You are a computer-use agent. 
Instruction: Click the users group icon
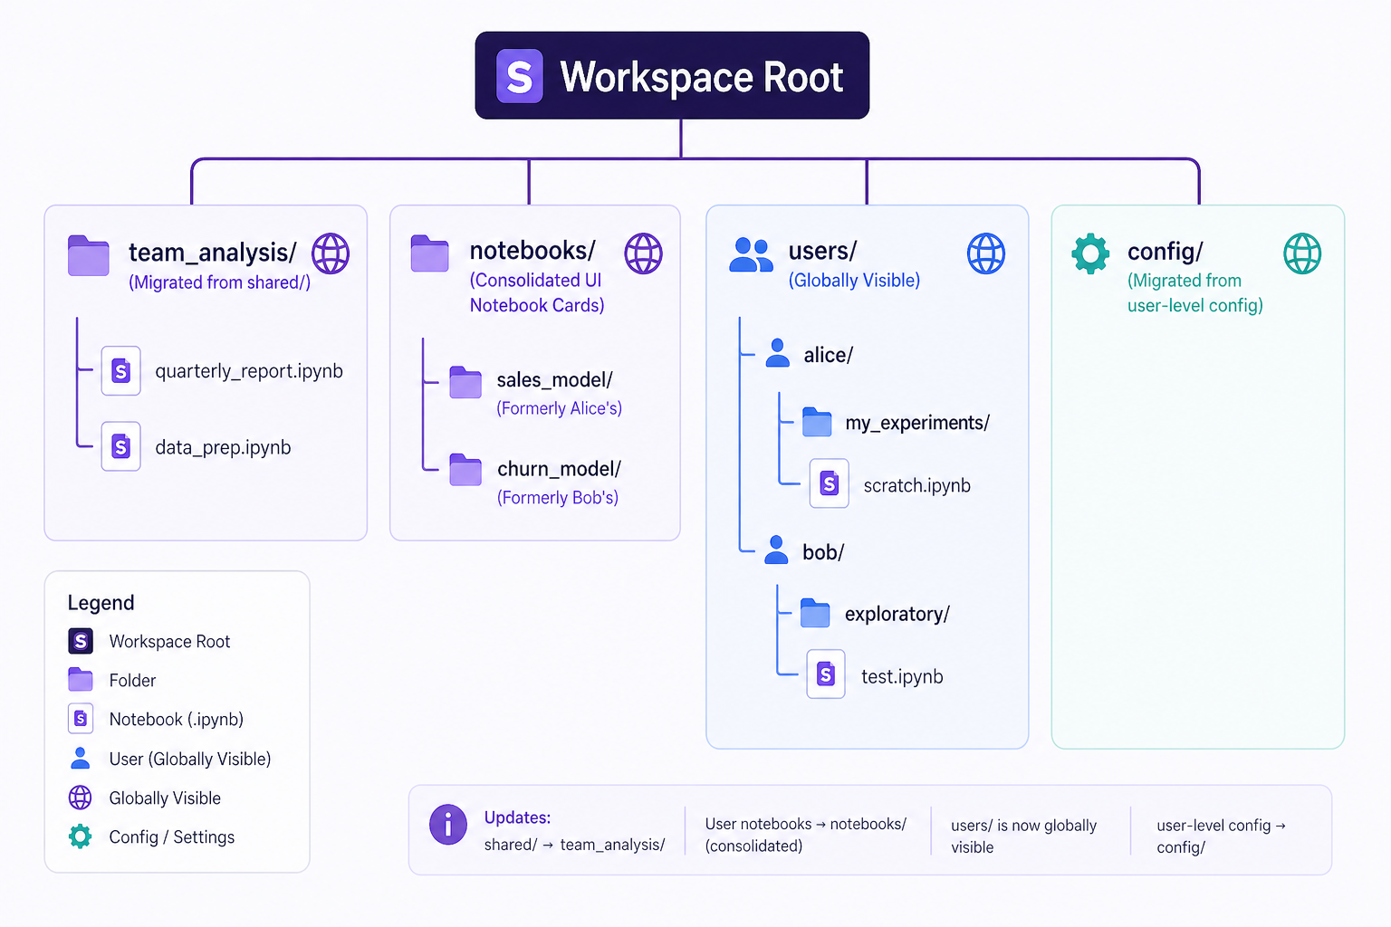751,255
